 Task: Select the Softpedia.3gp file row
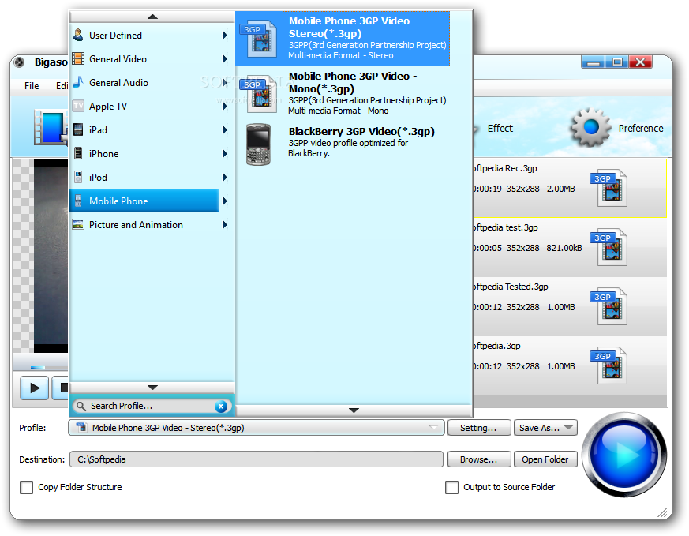(570, 366)
